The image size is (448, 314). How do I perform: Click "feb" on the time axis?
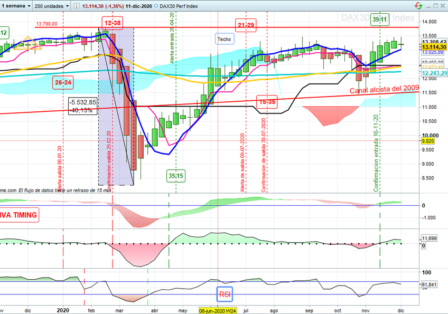coord(91,311)
